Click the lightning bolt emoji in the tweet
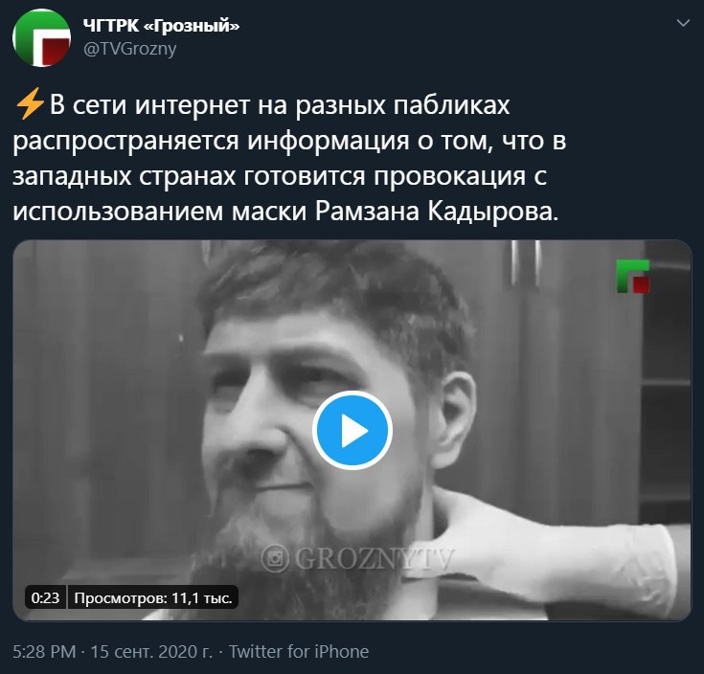This screenshot has width=704, height=674. 30,103
